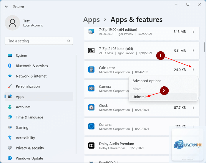Click the Calculator app name

(x=107, y=68)
